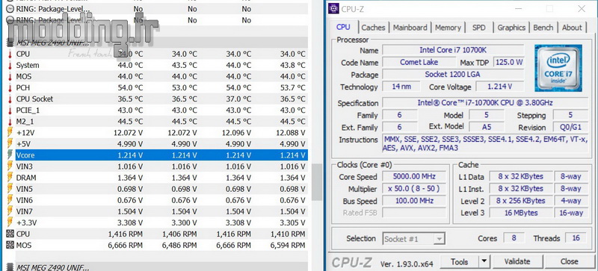Click the Level 2 cache 8 x 256 KBytes value
598x271 pixels.
click(521, 201)
